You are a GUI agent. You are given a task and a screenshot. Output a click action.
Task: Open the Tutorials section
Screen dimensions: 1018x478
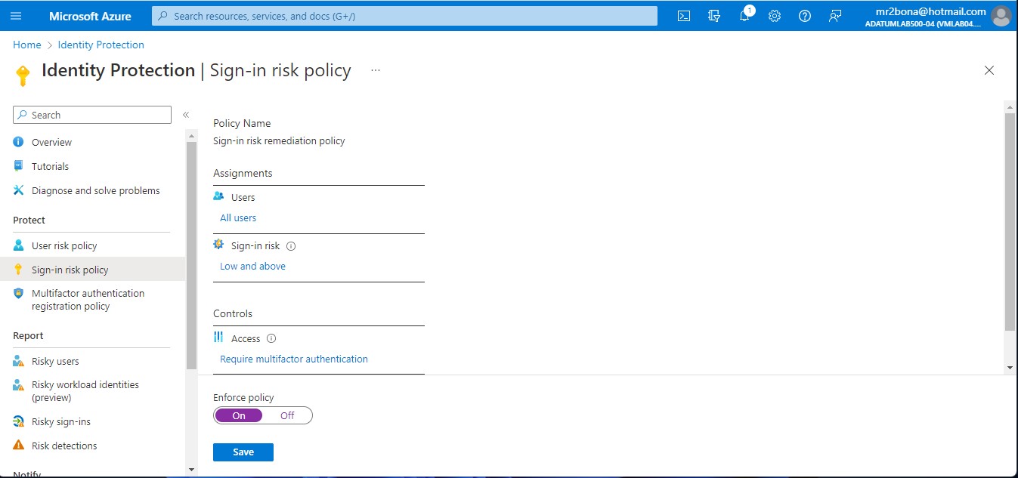pos(50,166)
